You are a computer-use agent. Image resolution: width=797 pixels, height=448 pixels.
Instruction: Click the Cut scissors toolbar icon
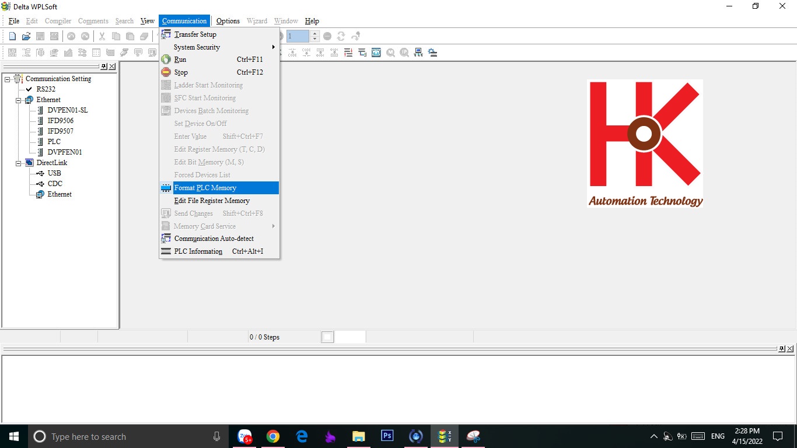click(x=102, y=36)
